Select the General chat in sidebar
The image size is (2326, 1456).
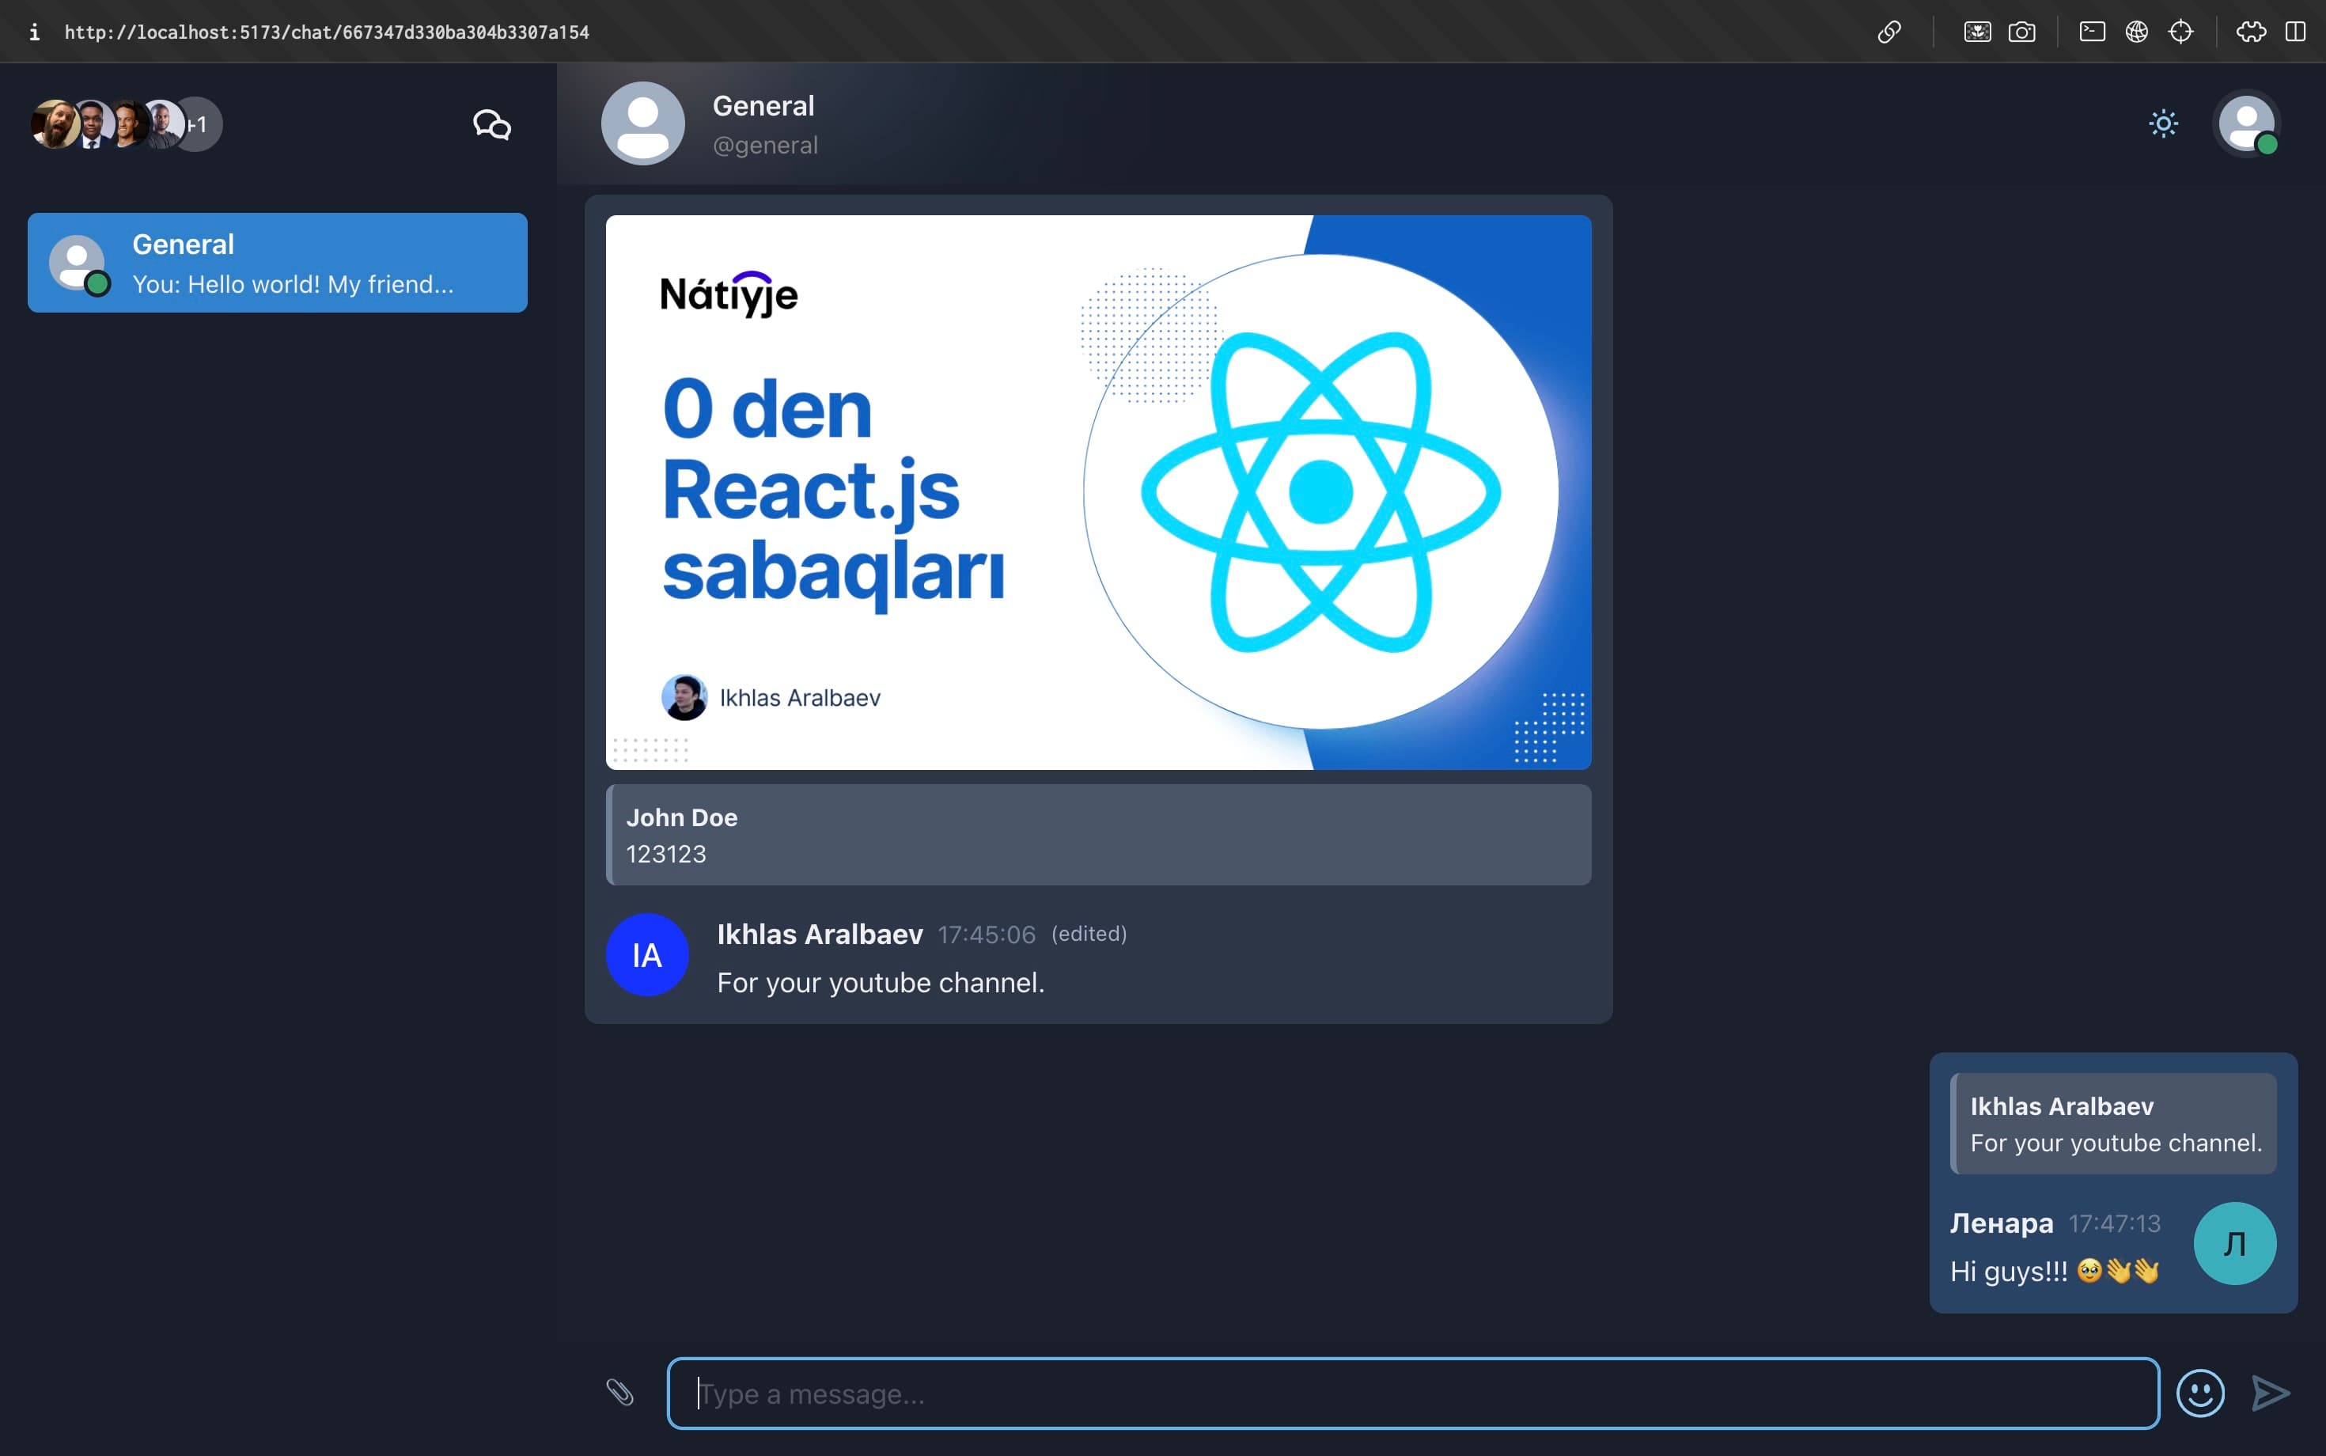pos(277,263)
